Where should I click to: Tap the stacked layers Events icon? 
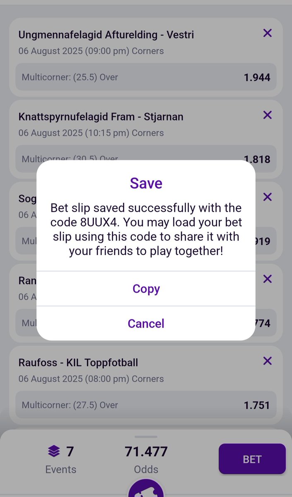[54, 451]
